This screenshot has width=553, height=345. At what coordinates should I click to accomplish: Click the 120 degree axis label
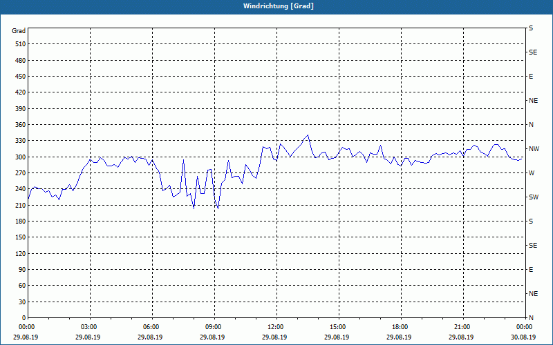[x=21, y=253]
